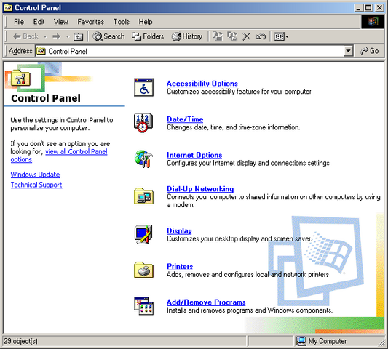The width and height of the screenshot is (388, 349).
Task: Click the Move To toolbar icon
Action: pyautogui.click(x=218, y=36)
